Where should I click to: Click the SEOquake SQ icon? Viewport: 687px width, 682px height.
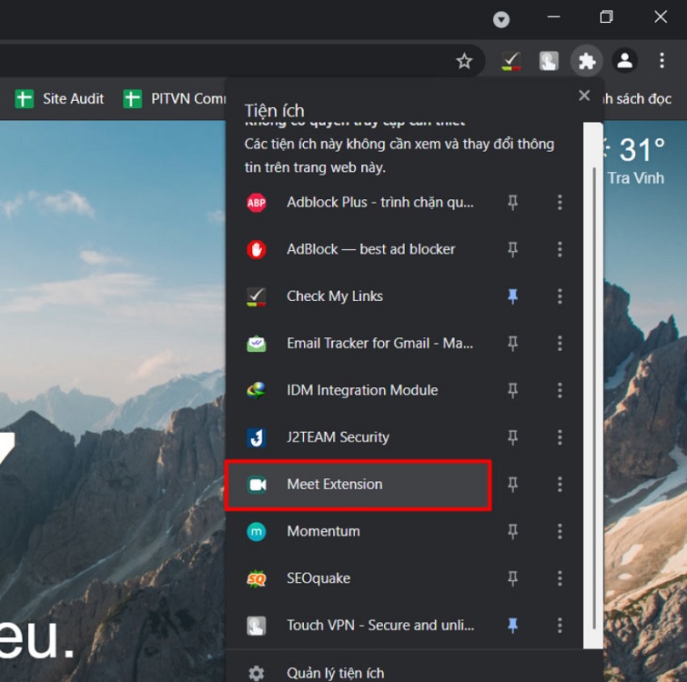257,578
